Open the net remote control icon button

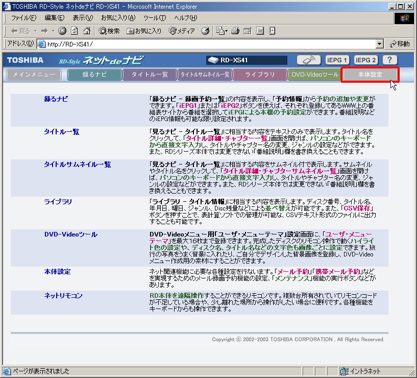[x=309, y=60]
